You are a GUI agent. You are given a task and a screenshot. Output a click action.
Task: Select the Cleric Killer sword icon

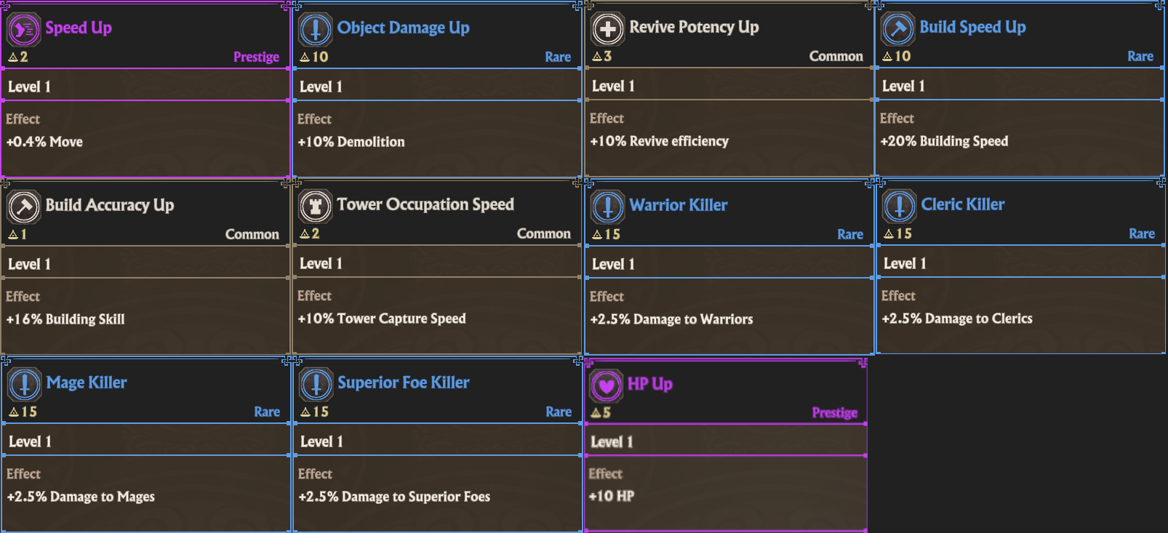[x=900, y=207]
